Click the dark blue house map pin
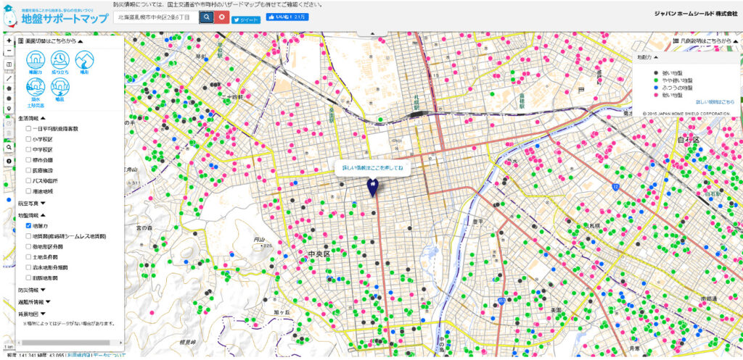The image size is (743, 360). 371,188
